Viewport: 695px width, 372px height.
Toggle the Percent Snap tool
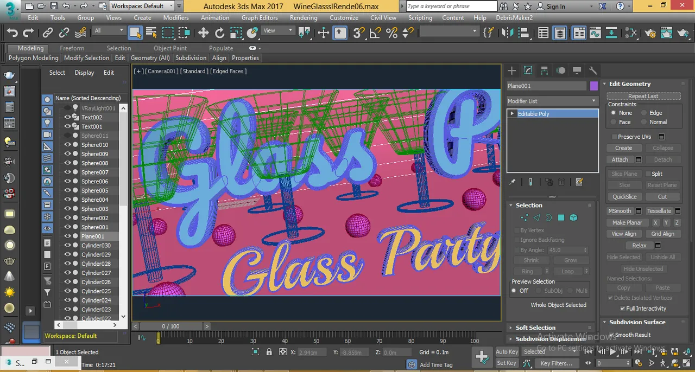coord(391,33)
